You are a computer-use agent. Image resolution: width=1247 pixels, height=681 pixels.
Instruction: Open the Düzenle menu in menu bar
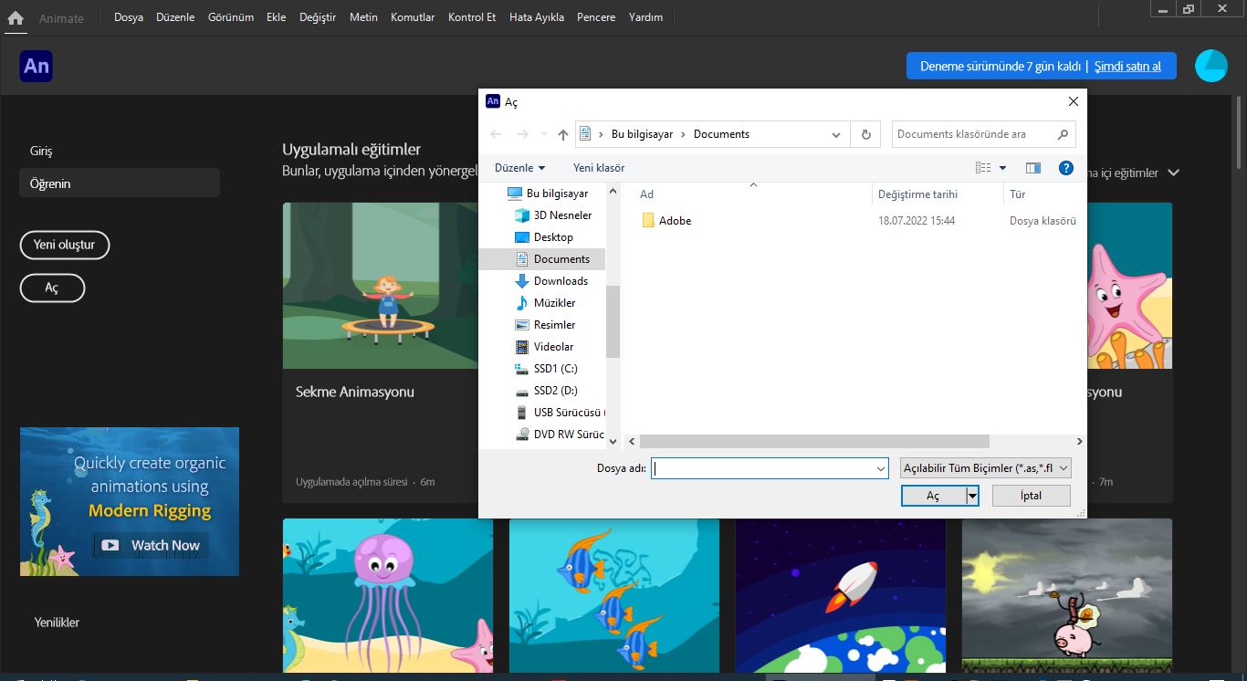175,17
